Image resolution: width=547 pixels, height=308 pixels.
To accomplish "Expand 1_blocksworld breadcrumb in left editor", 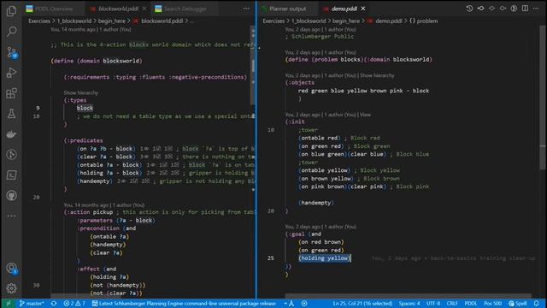I will tap(74, 21).
